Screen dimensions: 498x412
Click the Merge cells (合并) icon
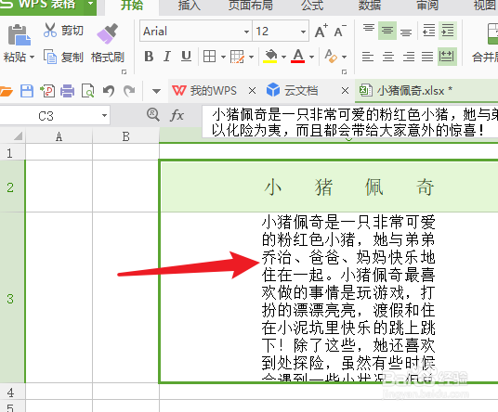[492, 33]
